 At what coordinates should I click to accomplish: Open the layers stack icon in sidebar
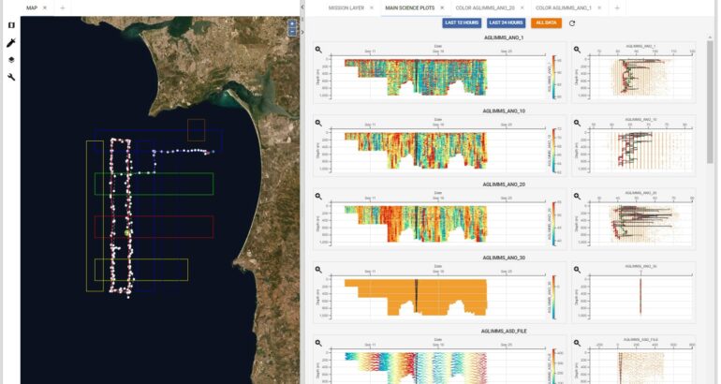point(10,59)
